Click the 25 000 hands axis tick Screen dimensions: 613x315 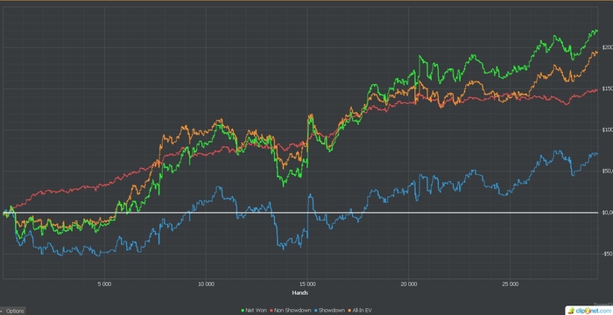coord(510,284)
